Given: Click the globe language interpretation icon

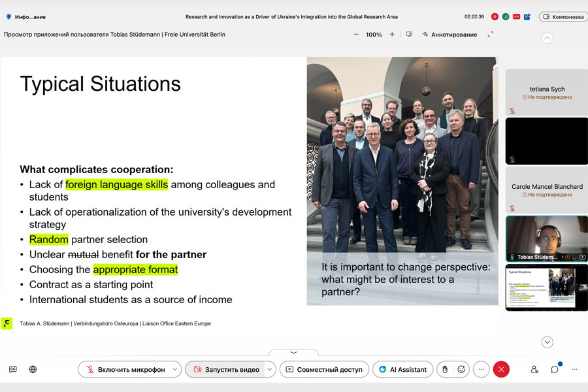Looking at the screenshot, I should coord(33,369).
